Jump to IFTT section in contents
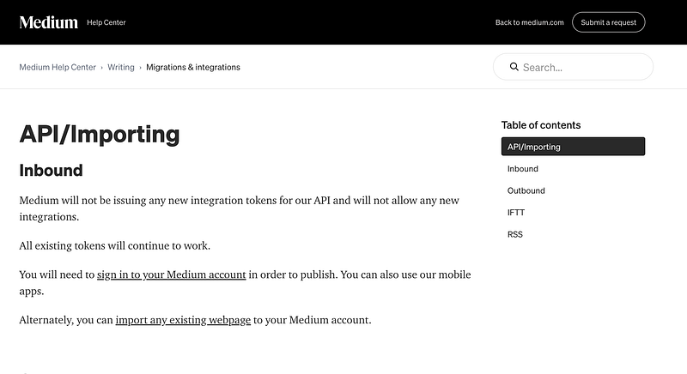The height and width of the screenshot is (374, 687). pos(516,213)
